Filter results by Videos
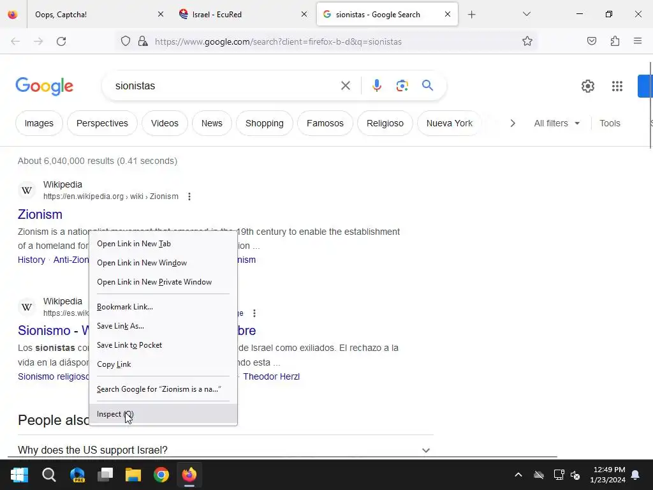Viewport: 653px width, 490px height. [165, 123]
